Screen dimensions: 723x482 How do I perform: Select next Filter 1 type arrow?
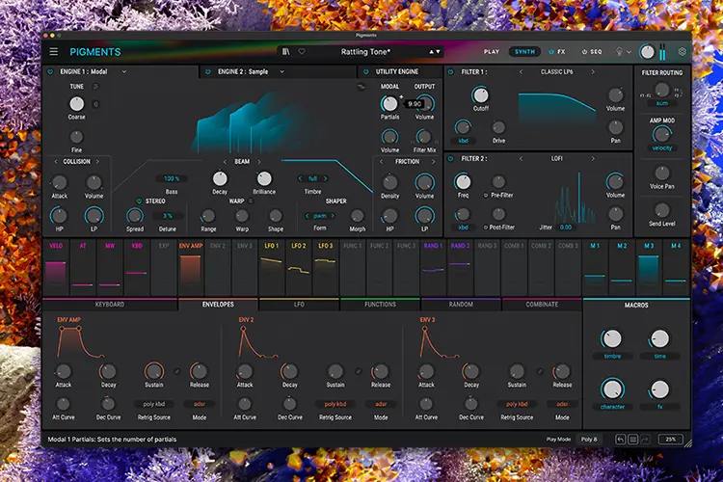[593, 72]
